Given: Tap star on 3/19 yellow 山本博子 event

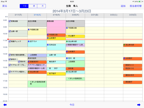Looking at the screenshot, I should 48,38.
